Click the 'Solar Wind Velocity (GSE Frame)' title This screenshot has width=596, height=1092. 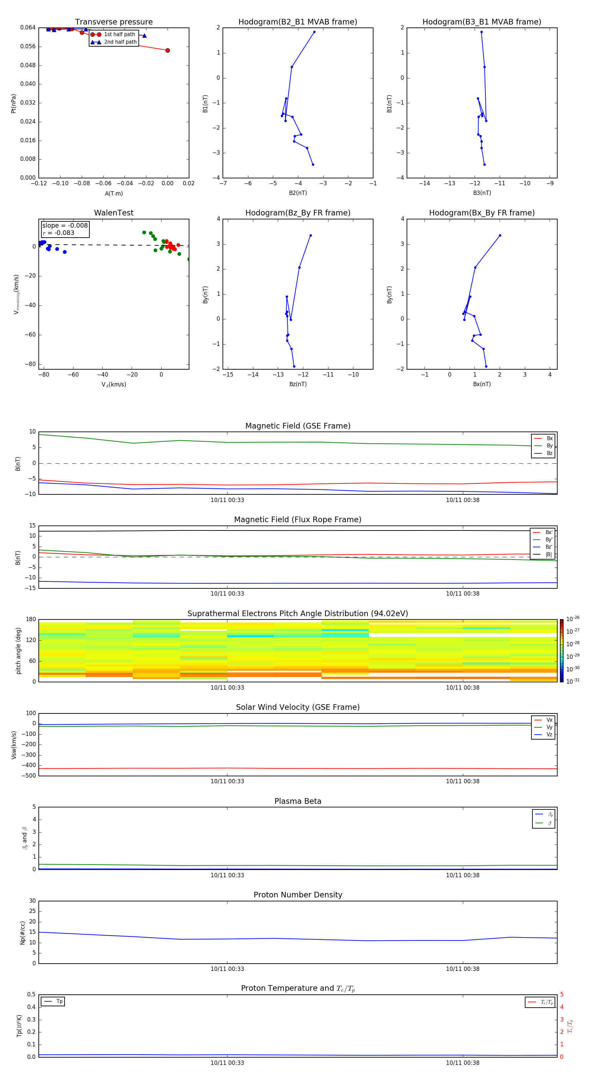[x=298, y=707]
